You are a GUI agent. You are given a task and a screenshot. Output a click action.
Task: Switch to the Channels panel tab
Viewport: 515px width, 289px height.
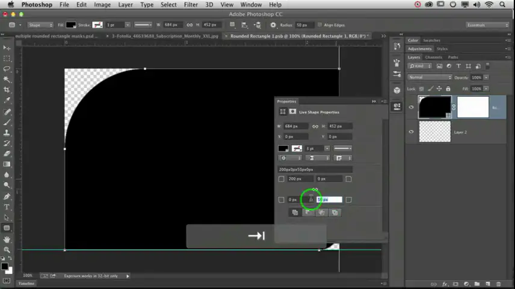[433, 57]
